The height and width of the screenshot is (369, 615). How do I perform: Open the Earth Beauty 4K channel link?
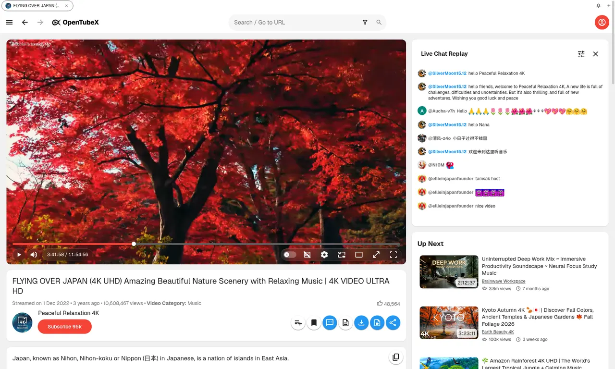click(x=498, y=332)
